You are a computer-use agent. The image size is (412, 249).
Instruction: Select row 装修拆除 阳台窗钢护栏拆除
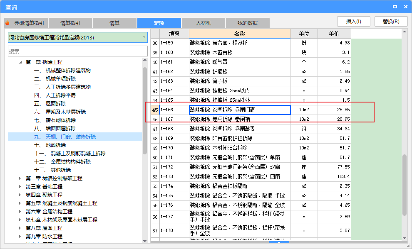coord(251,138)
